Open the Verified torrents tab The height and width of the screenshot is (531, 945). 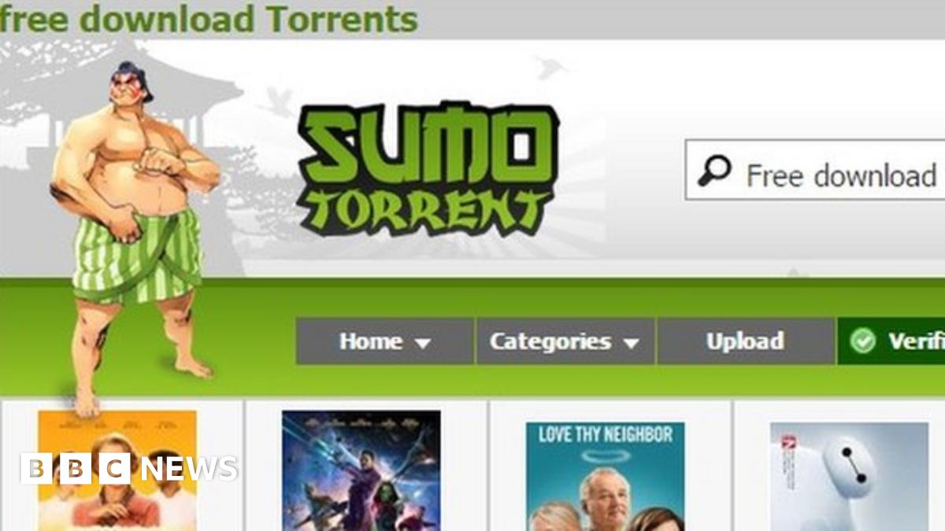[x=891, y=341]
